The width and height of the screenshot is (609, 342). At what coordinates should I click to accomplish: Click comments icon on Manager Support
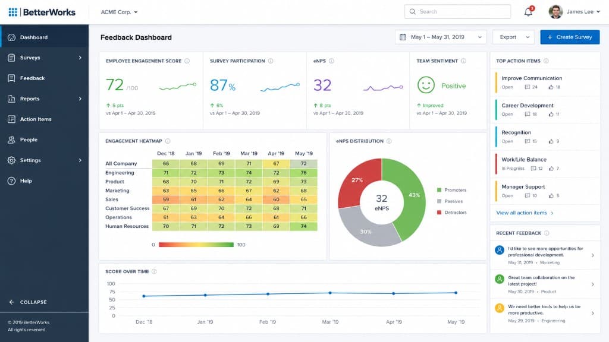pos(527,196)
